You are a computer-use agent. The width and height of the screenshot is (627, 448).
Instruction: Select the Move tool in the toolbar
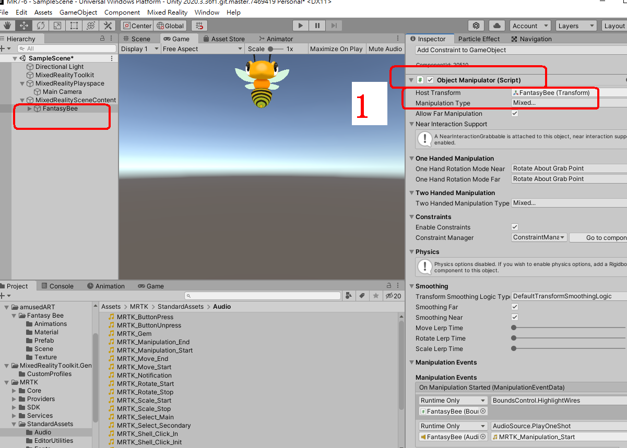[24, 26]
